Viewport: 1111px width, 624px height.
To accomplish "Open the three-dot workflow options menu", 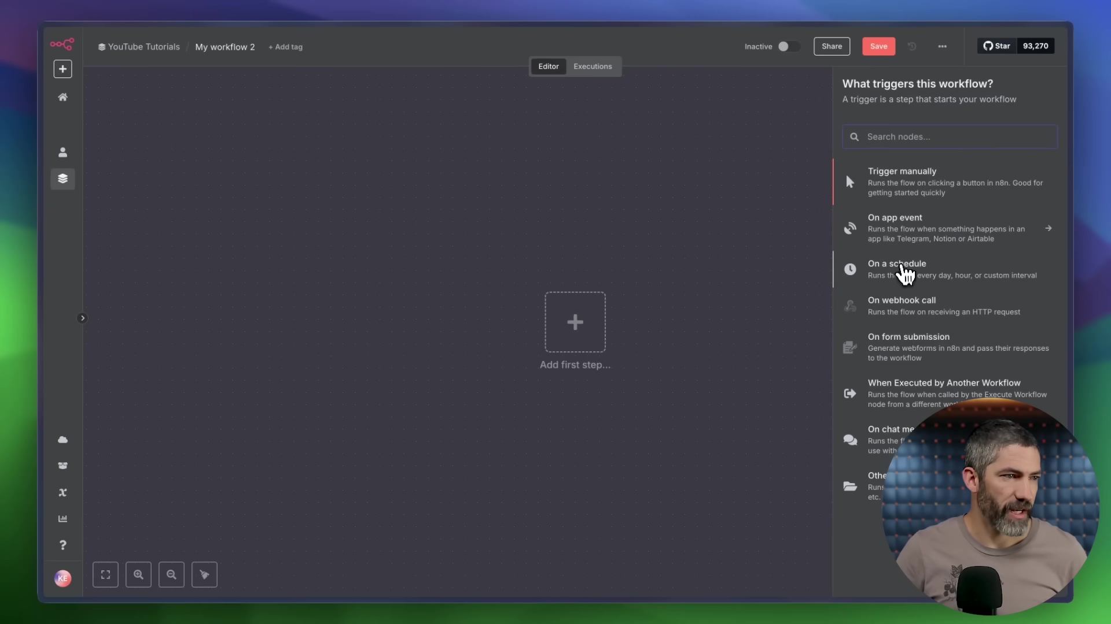I will tap(942, 46).
